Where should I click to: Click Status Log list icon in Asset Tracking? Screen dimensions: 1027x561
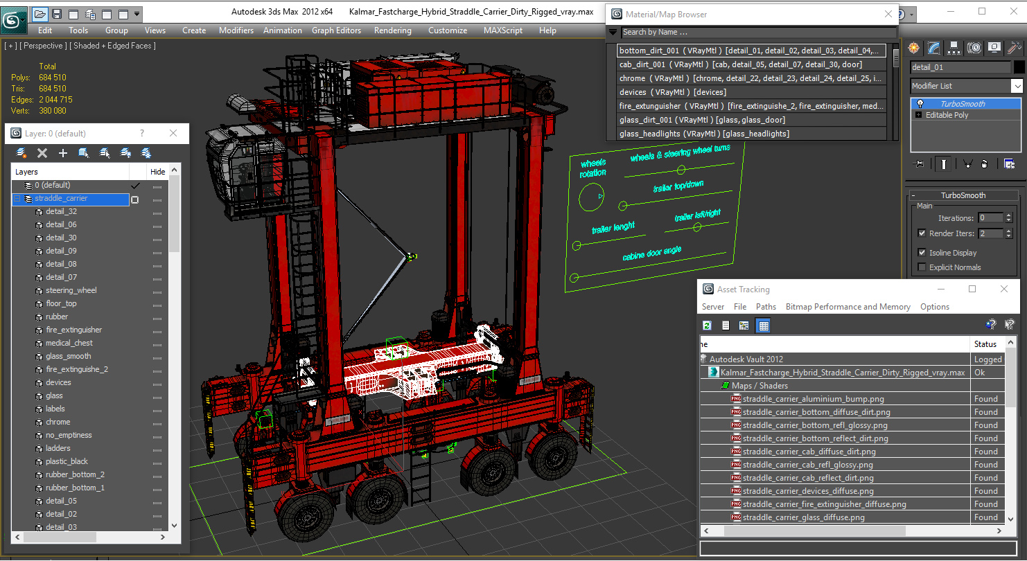click(x=726, y=326)
